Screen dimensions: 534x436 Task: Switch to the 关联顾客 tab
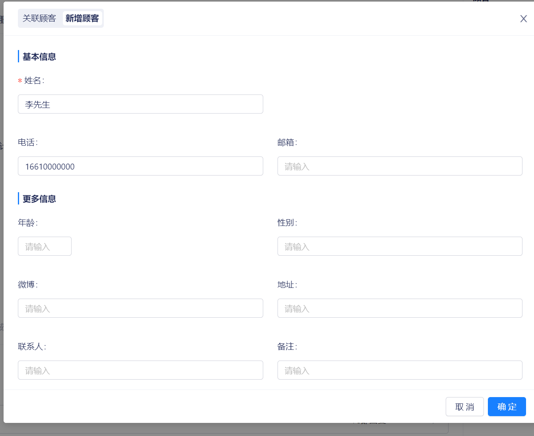[39, 18]
